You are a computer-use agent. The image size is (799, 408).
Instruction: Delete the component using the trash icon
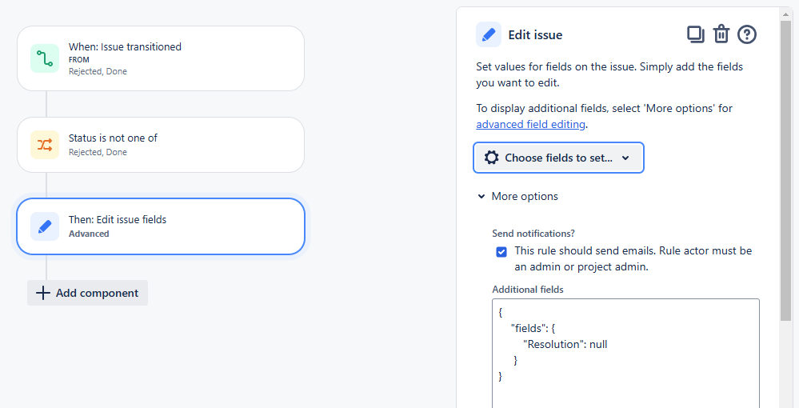coord(721,34)
